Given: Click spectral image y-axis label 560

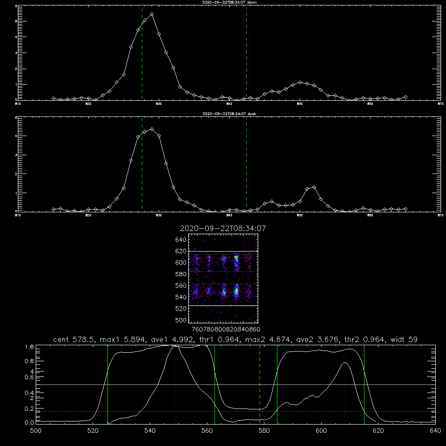Looking at the screenshot, I should coord(181,285).
